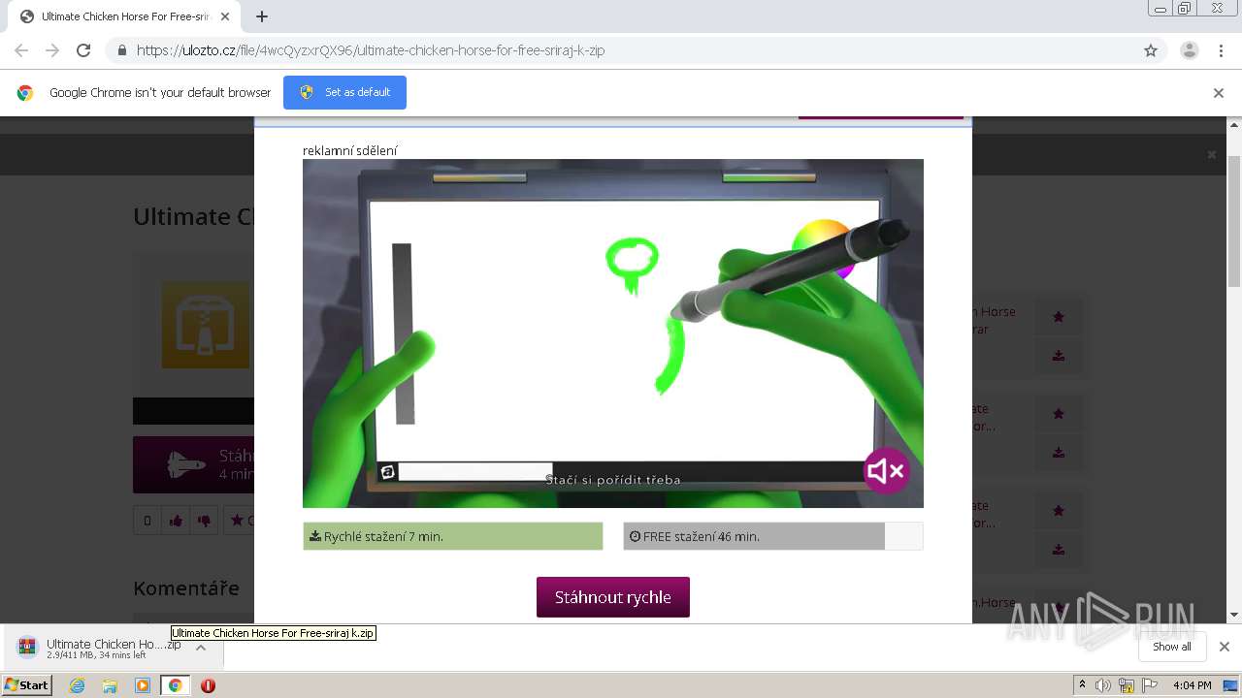Open the downloading zip file item
Screen dimensions: 1242x698
point(99,648)
